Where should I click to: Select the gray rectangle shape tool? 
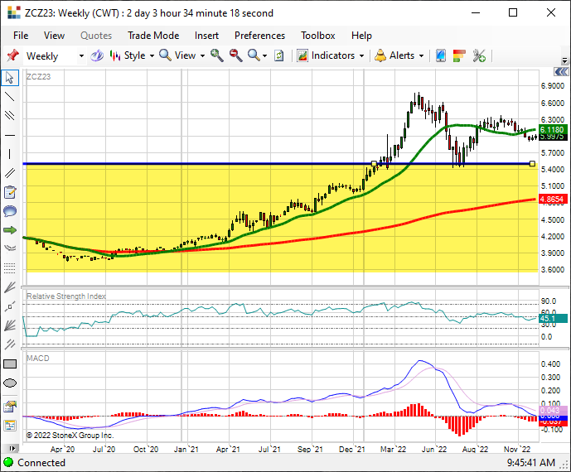pos(10,364)
